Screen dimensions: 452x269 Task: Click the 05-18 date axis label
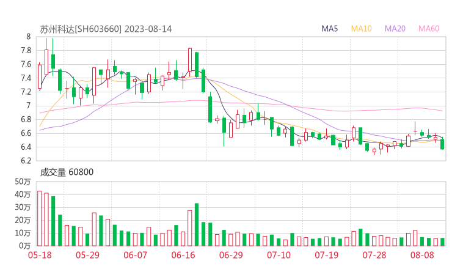pyautogui.click(x=40, y=255)
